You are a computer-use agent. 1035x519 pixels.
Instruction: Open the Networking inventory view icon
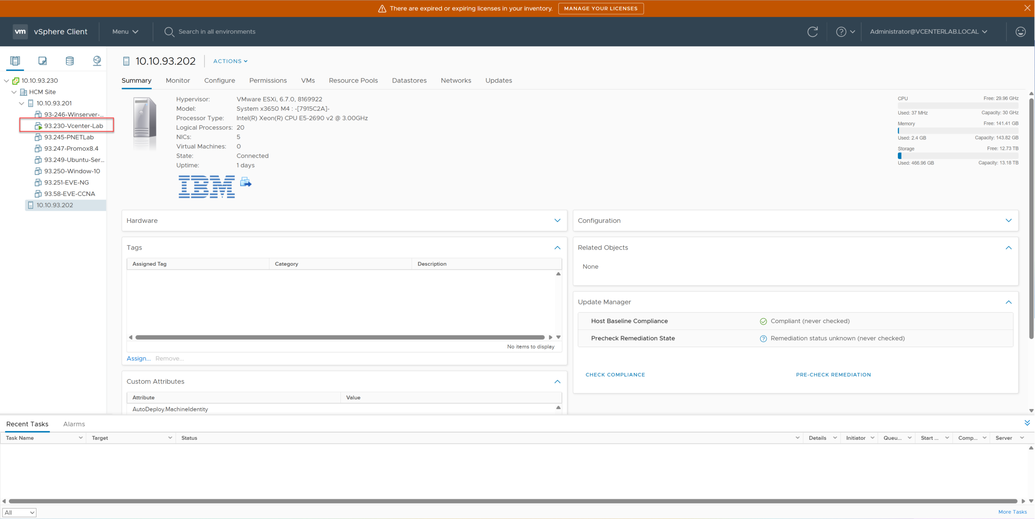97,61
